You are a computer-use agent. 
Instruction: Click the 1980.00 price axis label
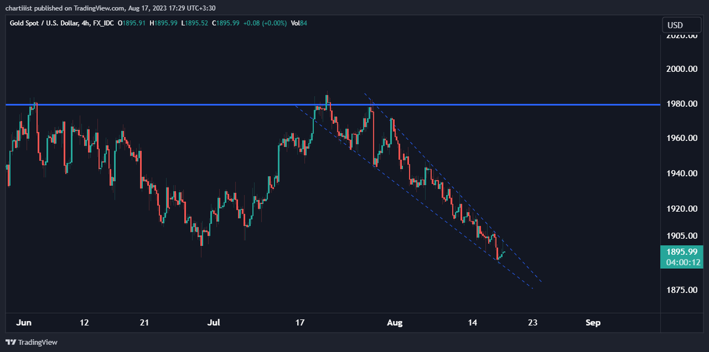click(x=682, y=104)
